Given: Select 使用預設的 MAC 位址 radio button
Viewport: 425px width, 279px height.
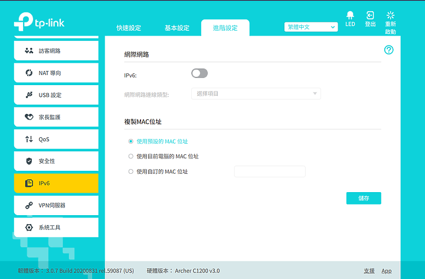Looking at the screenshot, I should (x=130, y=141).
